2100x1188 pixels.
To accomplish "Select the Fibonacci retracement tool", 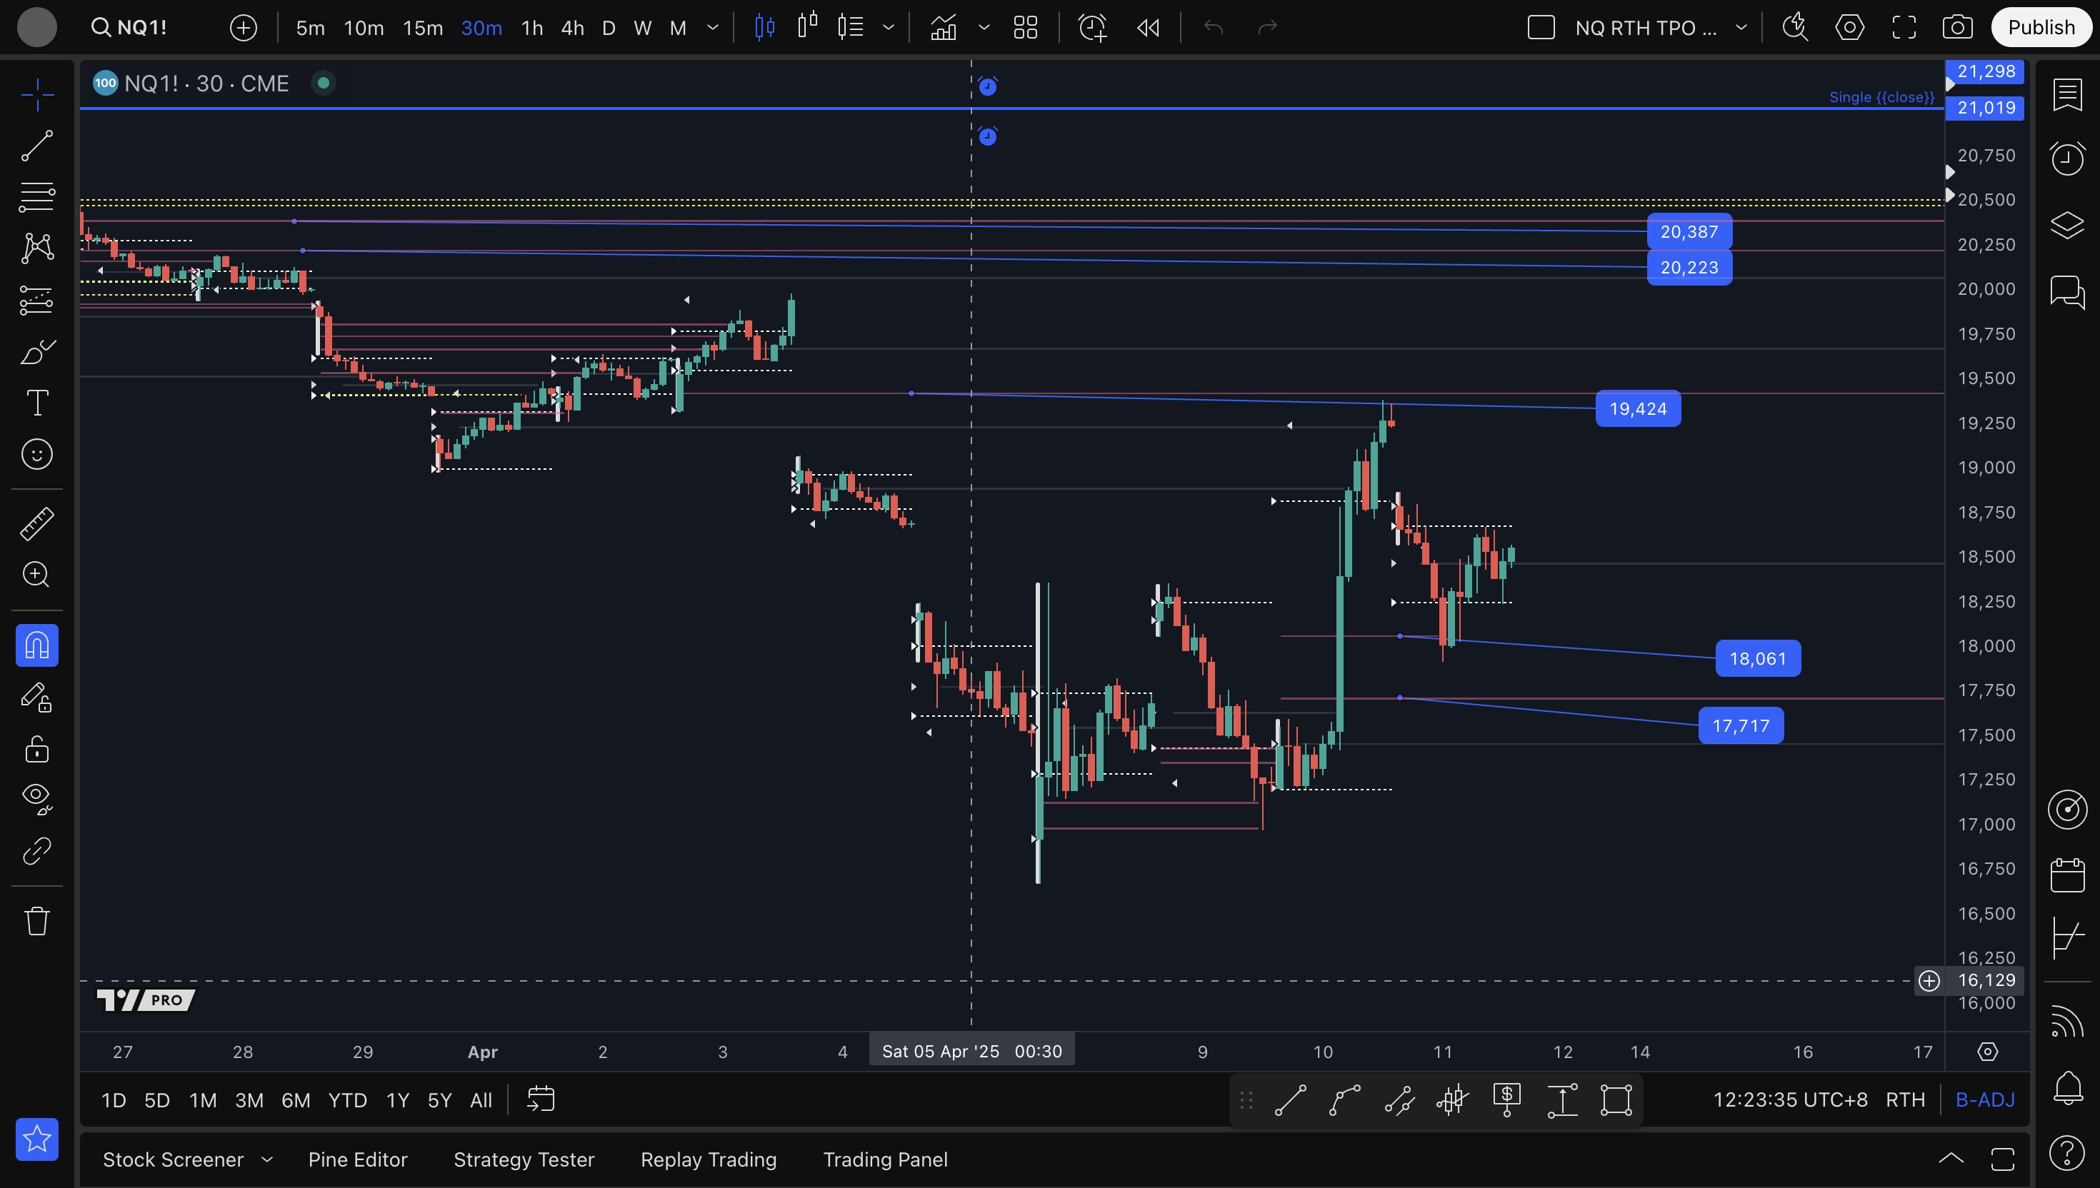I will pos(36,196).
